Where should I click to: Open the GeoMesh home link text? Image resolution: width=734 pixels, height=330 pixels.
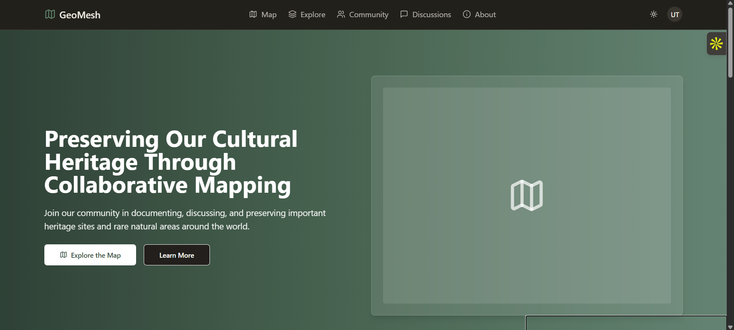[80, 15]
